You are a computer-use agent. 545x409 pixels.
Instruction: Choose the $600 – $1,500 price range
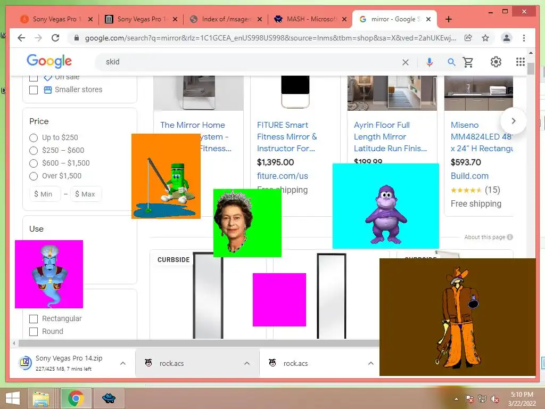[34, 163]
